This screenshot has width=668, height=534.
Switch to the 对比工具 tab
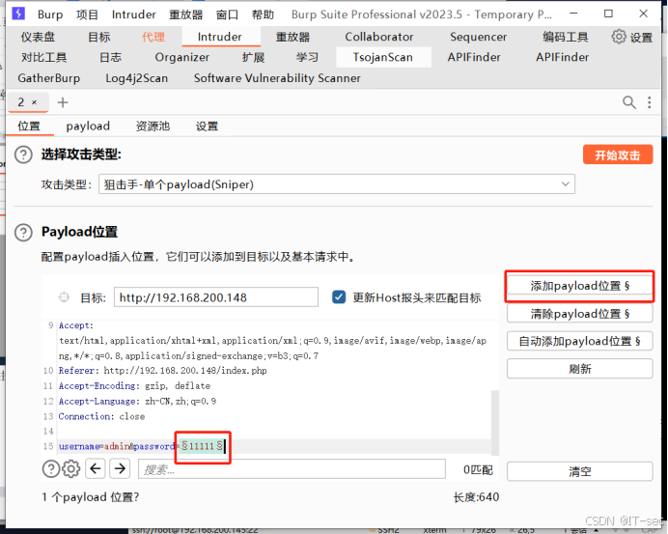coord(43,57)
